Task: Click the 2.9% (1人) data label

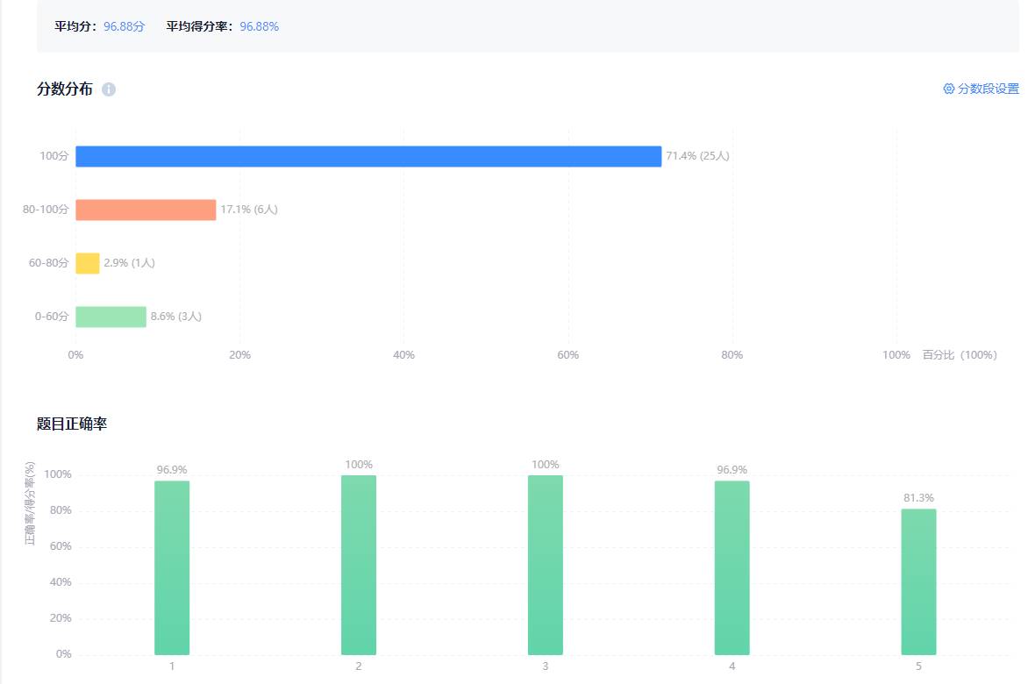Action: (129, 263)
